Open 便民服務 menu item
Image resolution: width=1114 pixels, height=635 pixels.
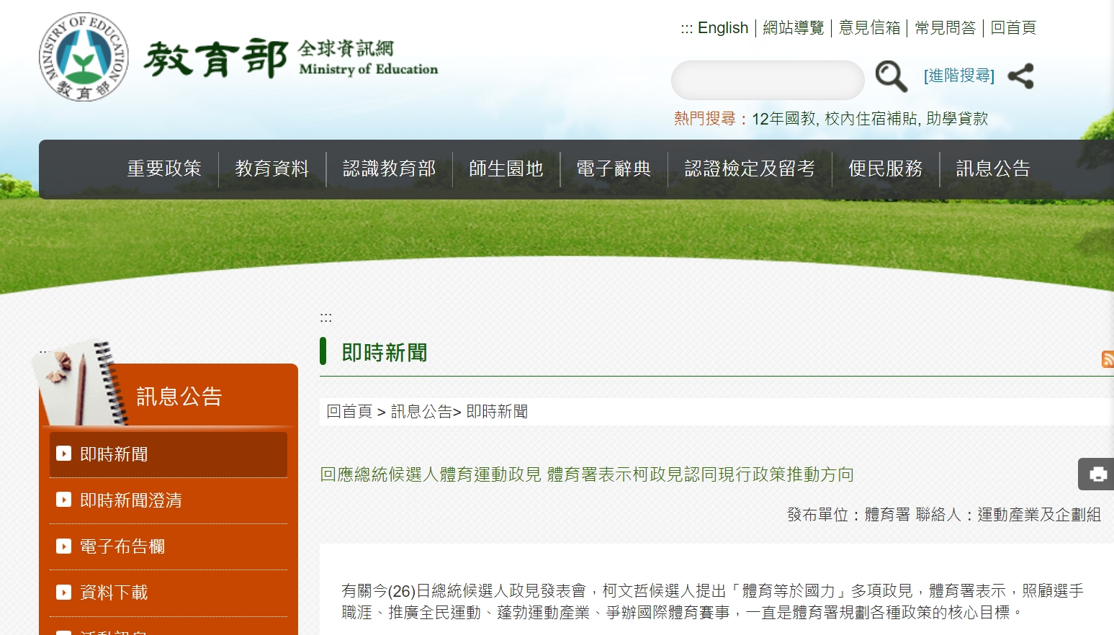pyautogui.click(x=885, y=168)
